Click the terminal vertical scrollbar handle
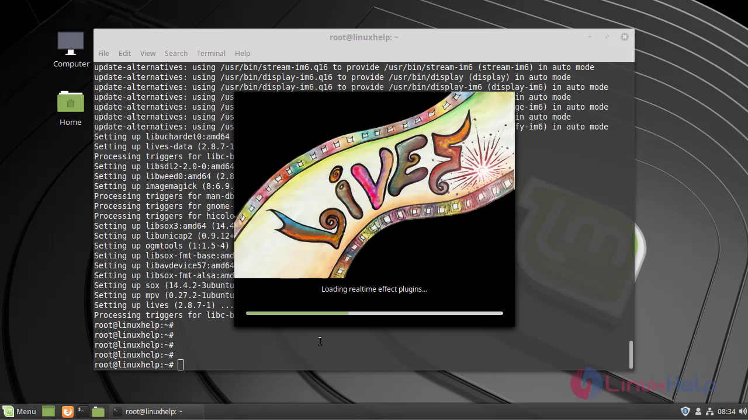 click(x=631, y=354)
